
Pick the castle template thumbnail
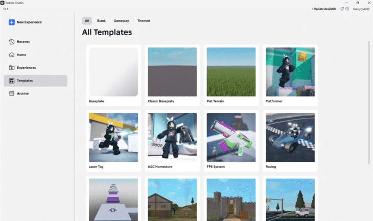click(x=231, y=200)
